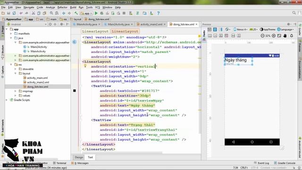
Task: Open the screen orientation dropdown in preview
Action: 227,29
